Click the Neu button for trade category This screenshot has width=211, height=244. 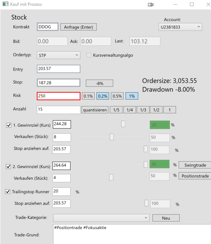[x=166, y=218]
